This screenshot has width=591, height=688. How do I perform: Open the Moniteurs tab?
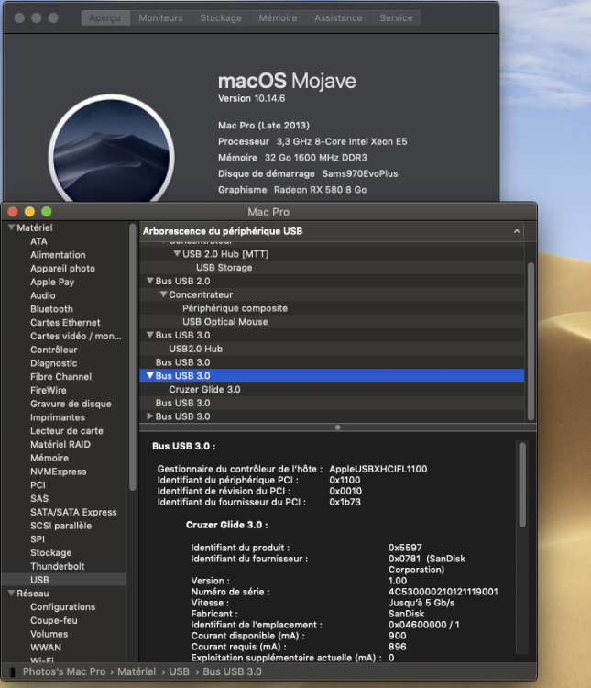160,18
